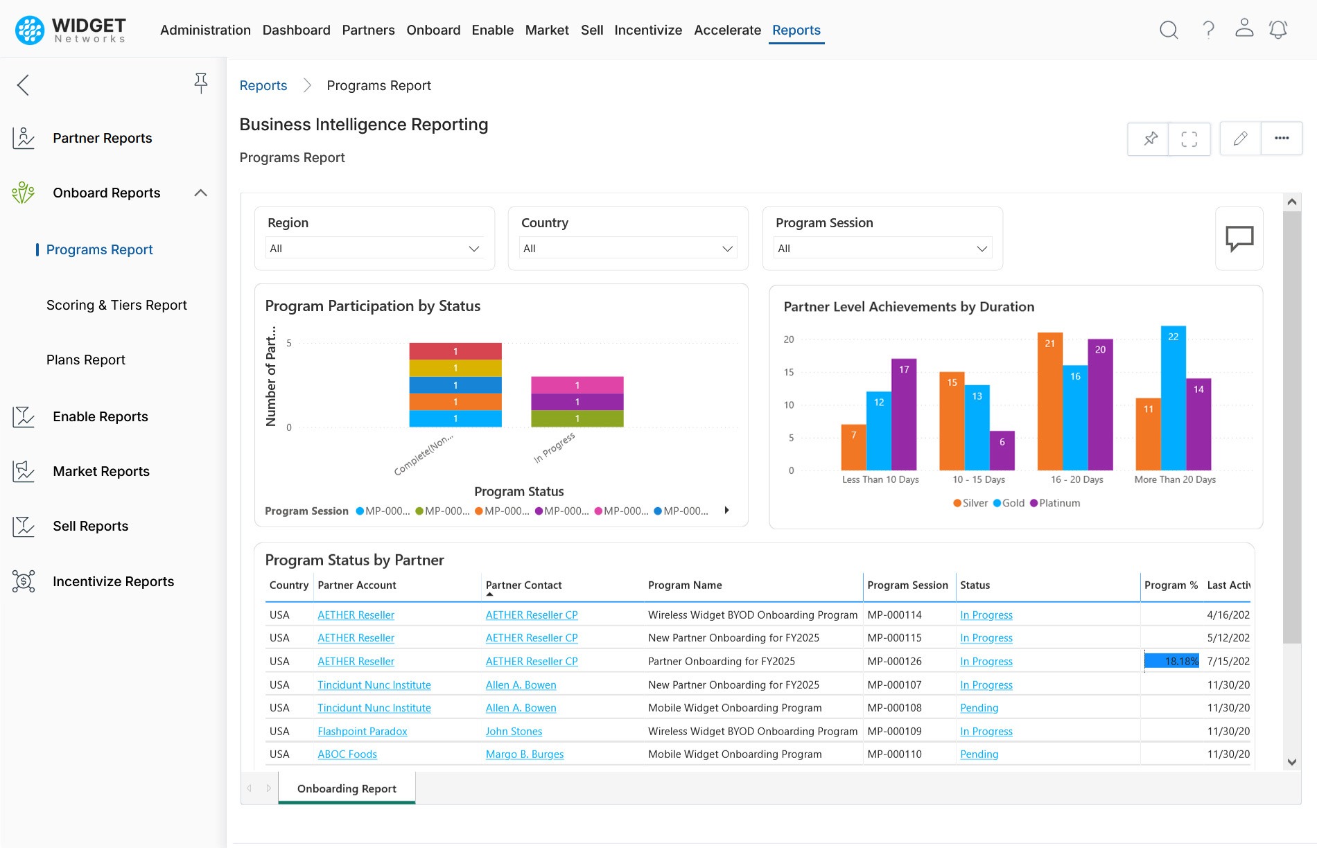1317x848 pixels.
Task: Pin the sidebar using pushpin icon
Action: click(200, 84)
